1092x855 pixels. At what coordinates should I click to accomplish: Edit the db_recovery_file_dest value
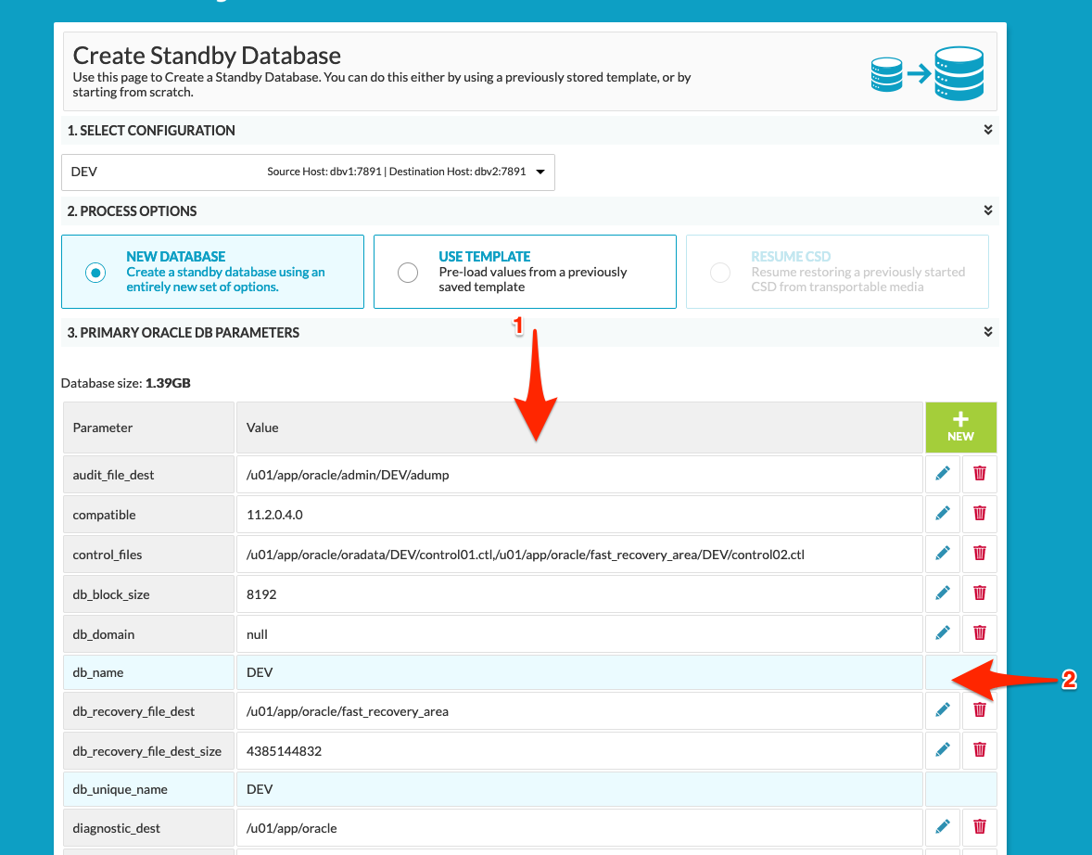942,709
